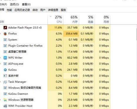The width and height of the screenshot is (137, 109).
Task: Click WMI Provider Host's 2.3 MB memory value
Action: point(73,106)
